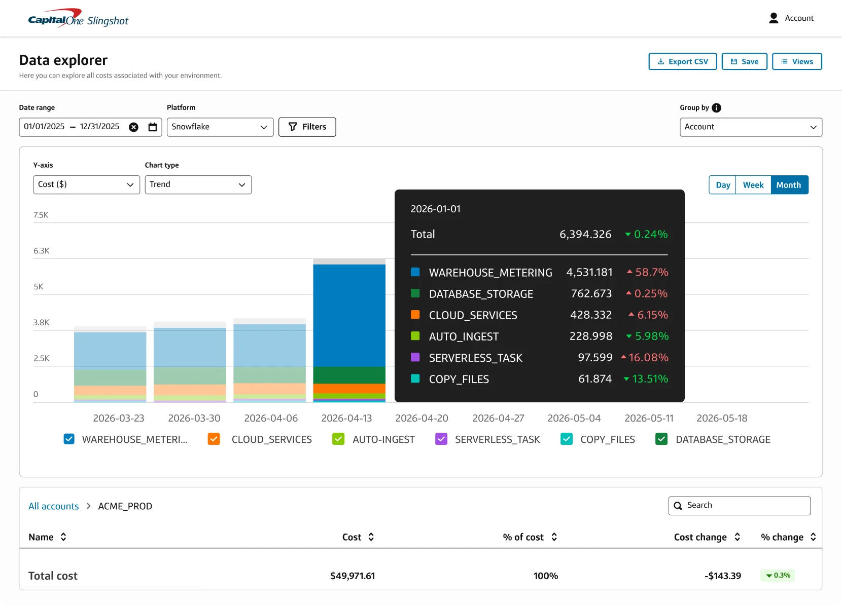Toggle AUTO-INGEST legend checkbox
This screenshot has width=842, height=606.
[x=338, y=439]
